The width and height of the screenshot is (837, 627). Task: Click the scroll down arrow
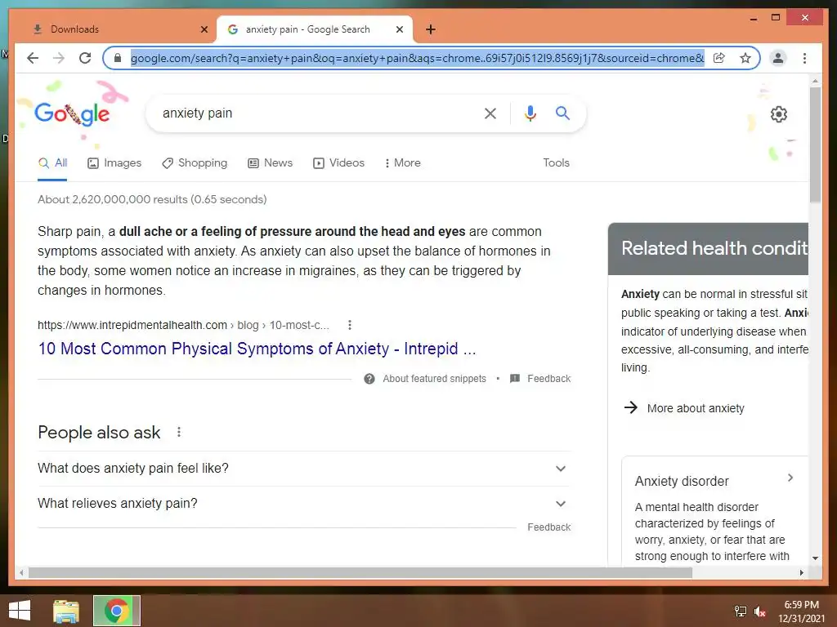click(815, 558)
